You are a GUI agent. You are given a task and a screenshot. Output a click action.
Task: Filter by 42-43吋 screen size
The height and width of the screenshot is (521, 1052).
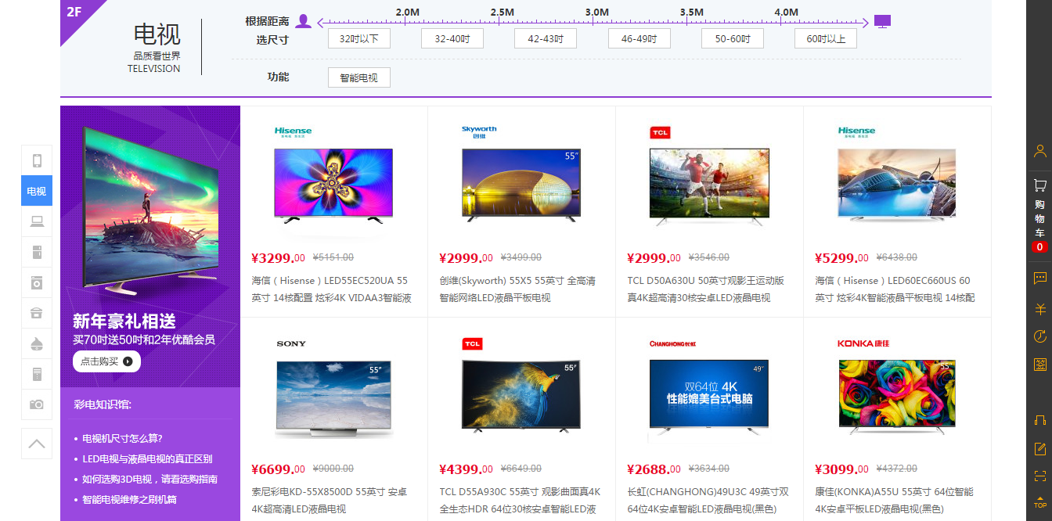point(546,38)
